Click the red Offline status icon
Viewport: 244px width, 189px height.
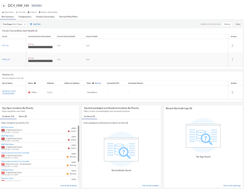tap(30, 92)
